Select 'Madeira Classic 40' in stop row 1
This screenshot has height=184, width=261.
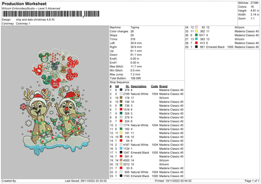(x=171, y=90)
